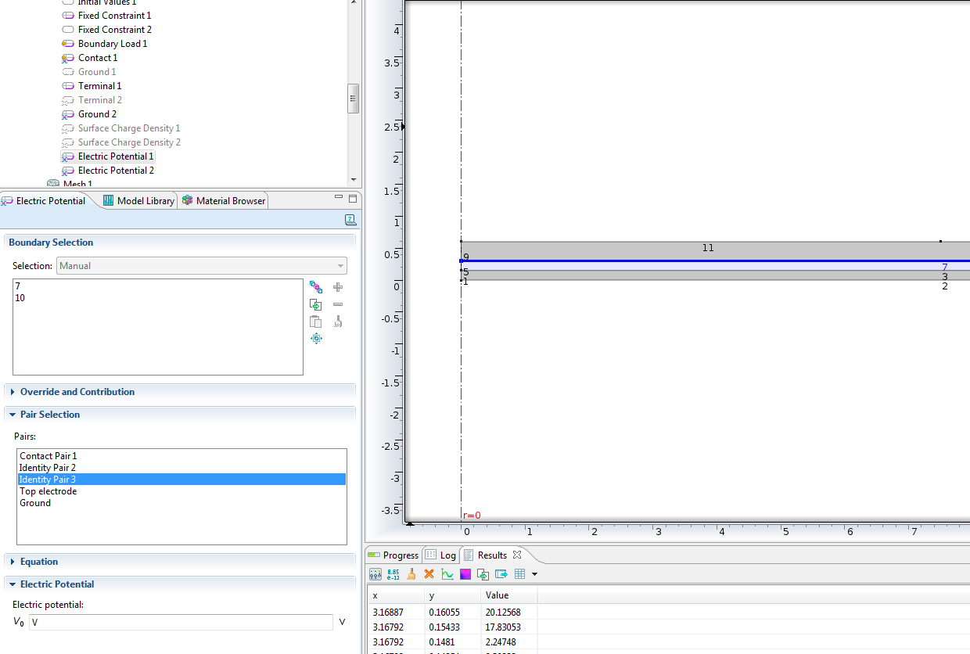The image size is (970, 654).
Task: Click the Table Surface gradient square icon
Action: point(465,574)
